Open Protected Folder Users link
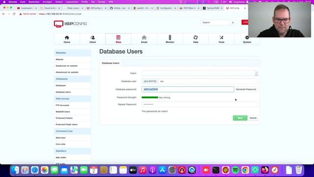314x177 pixels. 67,124
